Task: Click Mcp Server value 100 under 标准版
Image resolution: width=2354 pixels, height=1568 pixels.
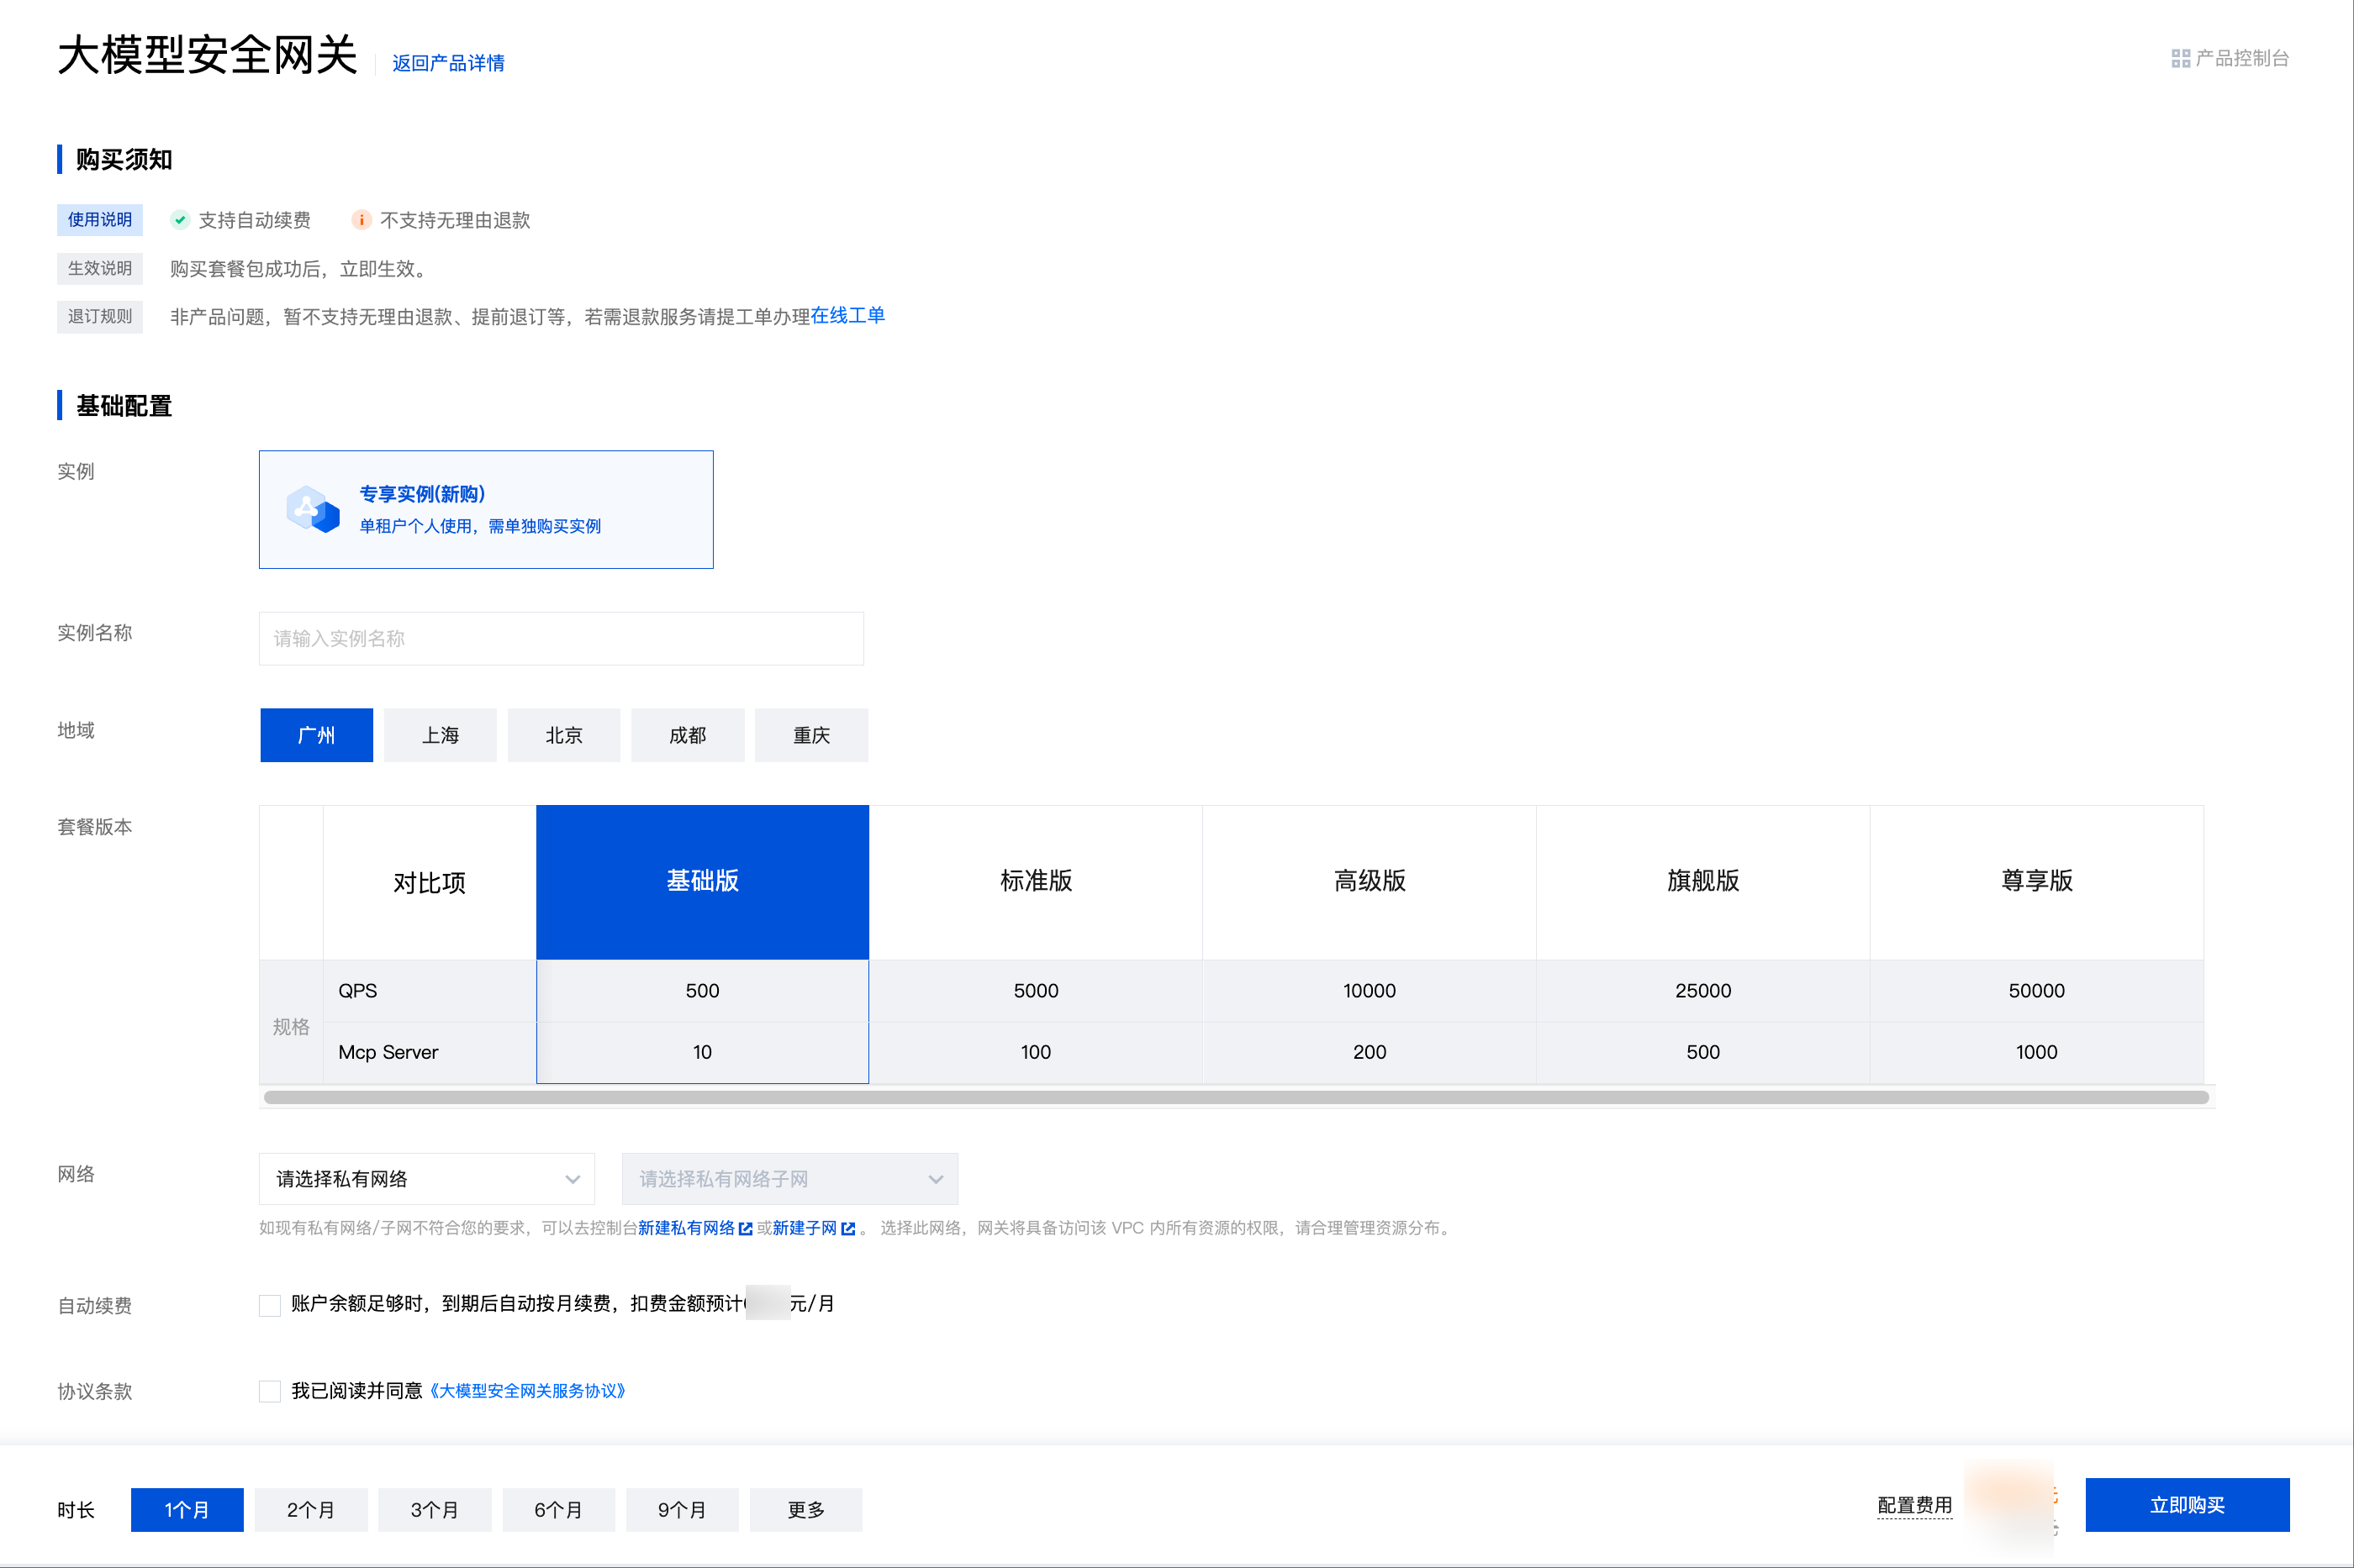Action: tap(1037, 1052)
